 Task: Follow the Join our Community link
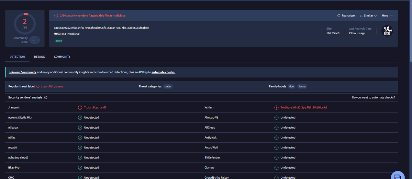click(x=23, y=72)
